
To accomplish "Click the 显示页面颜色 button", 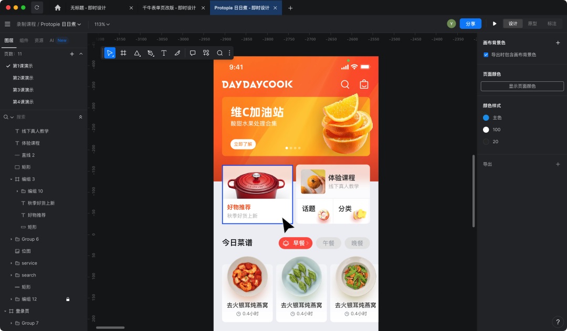I will (x=521, y=86).
